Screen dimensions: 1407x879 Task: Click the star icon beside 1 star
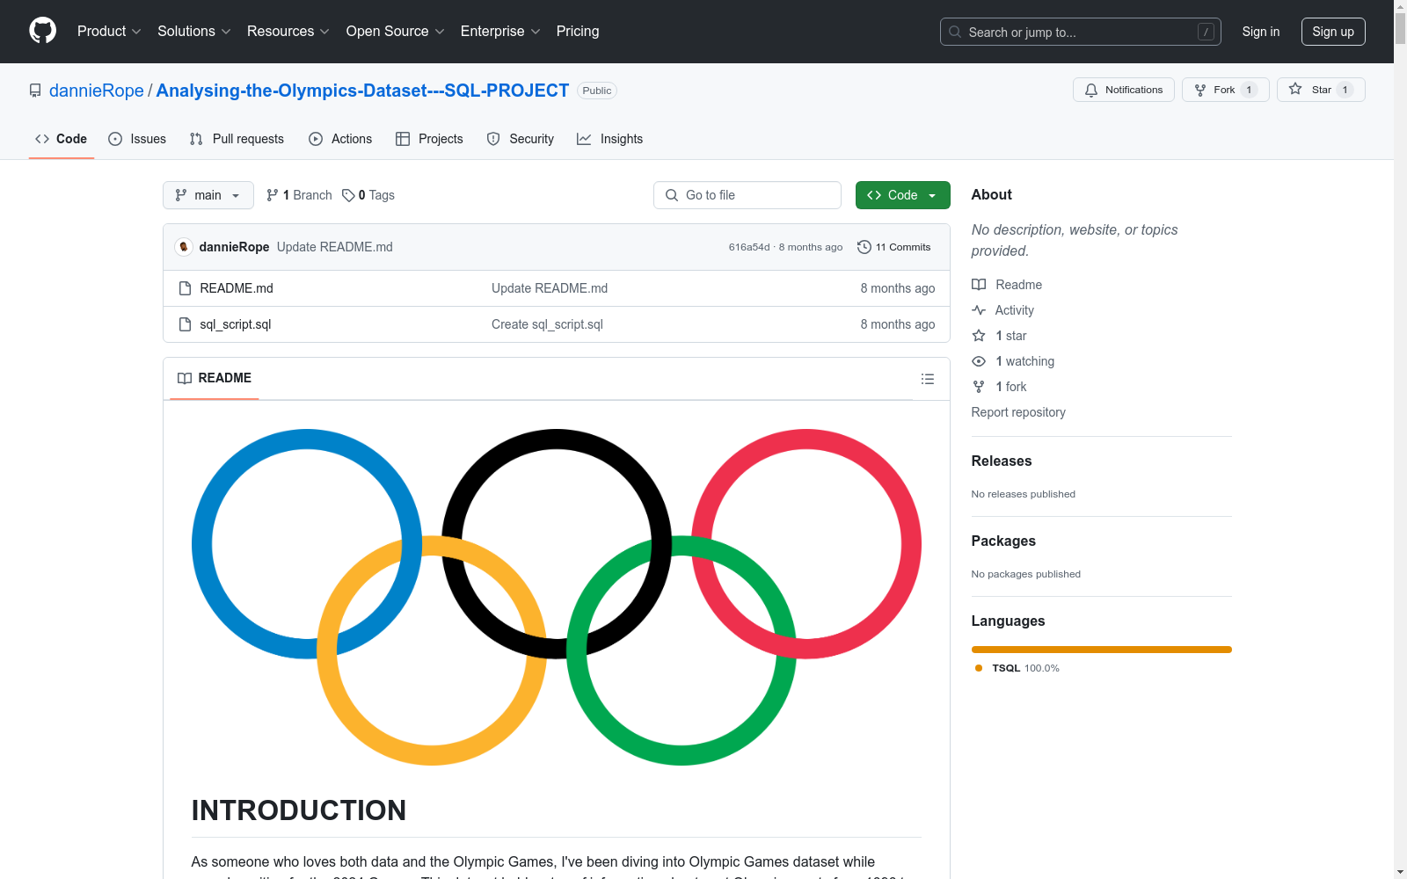coord(979,336)
